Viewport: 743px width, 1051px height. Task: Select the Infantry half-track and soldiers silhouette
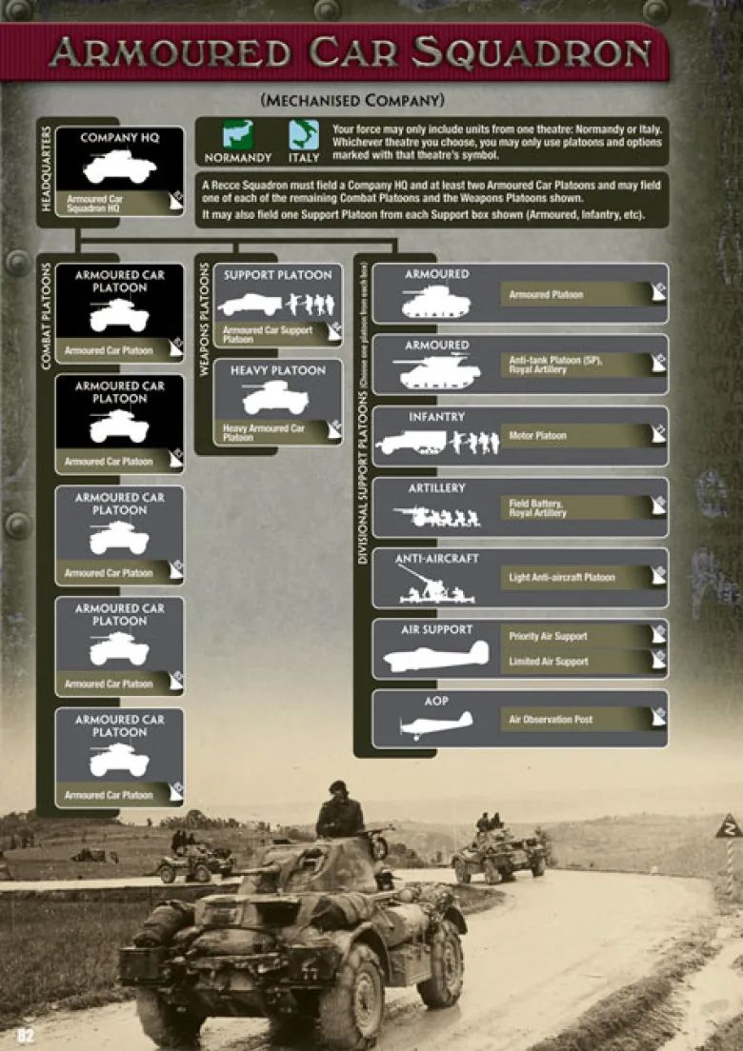pos(438,443)
